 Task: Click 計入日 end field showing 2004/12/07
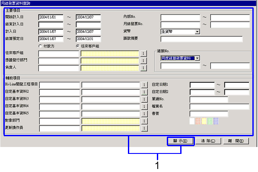pos(88,31)
